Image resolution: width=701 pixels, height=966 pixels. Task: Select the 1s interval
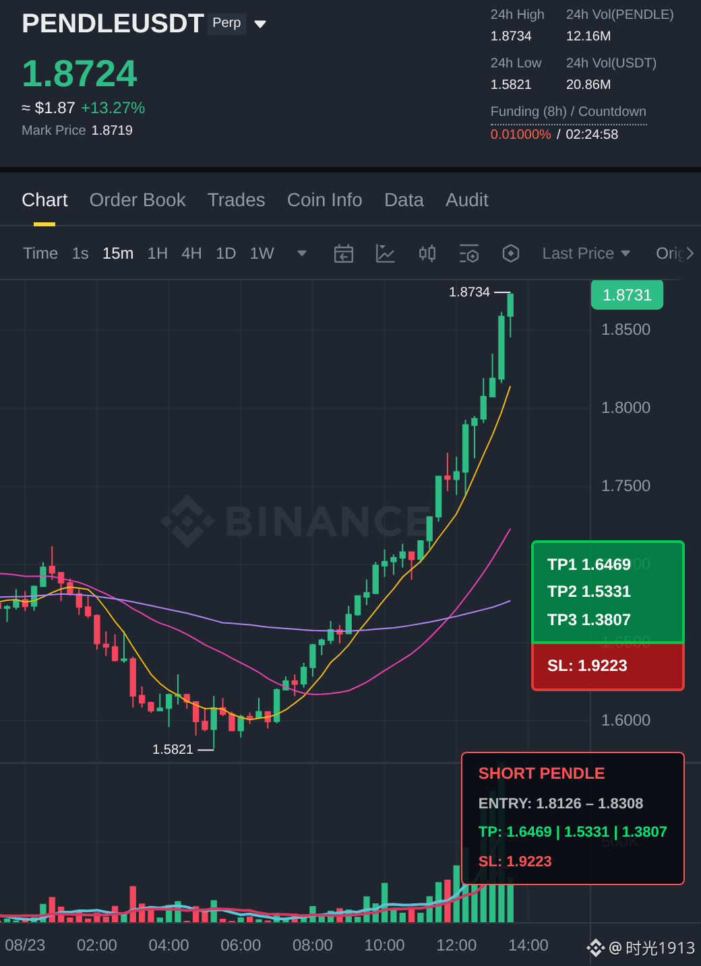[x=80, y=253]
